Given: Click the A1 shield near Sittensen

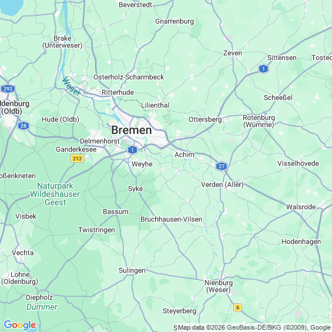Looking at the screenshot, I should pos(263,69).
